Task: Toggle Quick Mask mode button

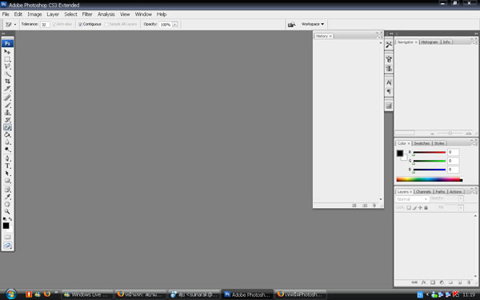Action: [7, 237]
